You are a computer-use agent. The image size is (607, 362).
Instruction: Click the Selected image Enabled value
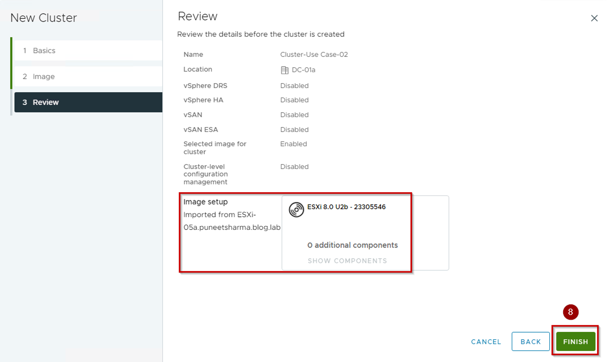[x=293, y=144]
